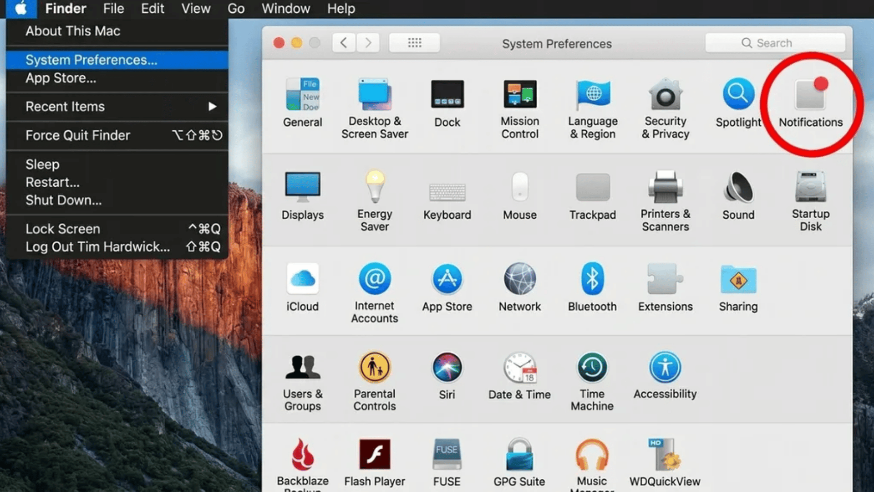
Task: Open the Siri preferences pane
Action: tap(447, 376)
